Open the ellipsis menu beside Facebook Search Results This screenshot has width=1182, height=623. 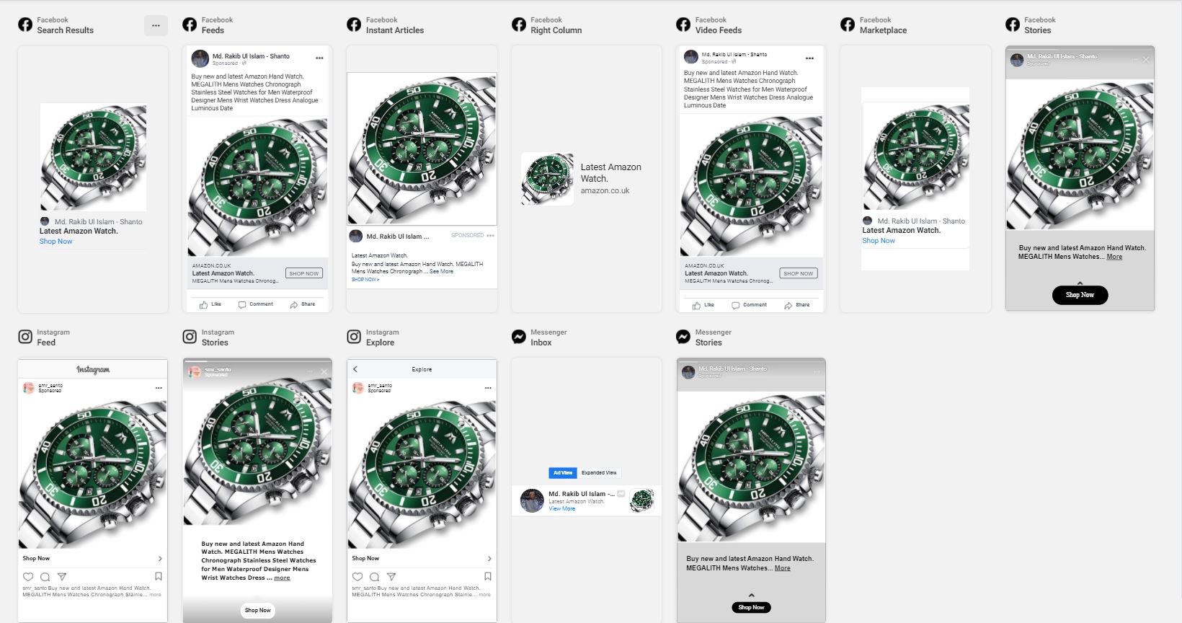click(156, 25)
